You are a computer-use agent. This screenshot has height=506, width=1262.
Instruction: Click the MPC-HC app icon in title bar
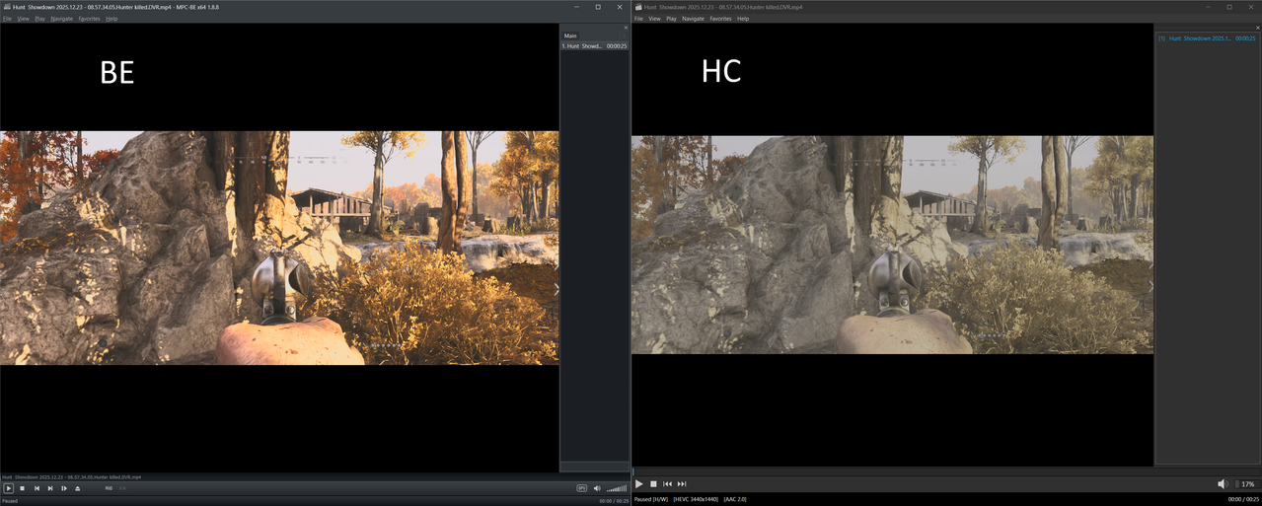(x=638, y=7)
